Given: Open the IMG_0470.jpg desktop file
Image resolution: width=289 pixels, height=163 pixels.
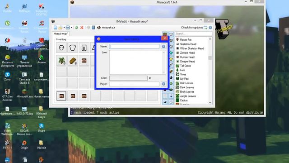Looking at the screenshot, I should [24, 110].
